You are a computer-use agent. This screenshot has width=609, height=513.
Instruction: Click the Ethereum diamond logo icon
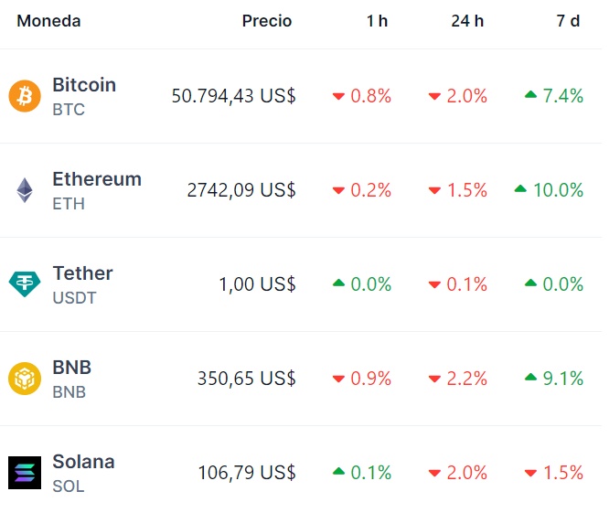coord(25,190)
